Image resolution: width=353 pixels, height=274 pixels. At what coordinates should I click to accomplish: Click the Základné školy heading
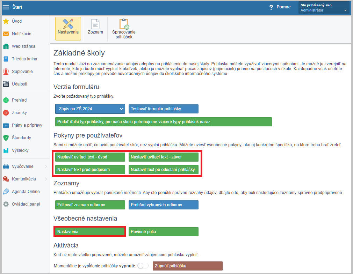pos(79,53)
